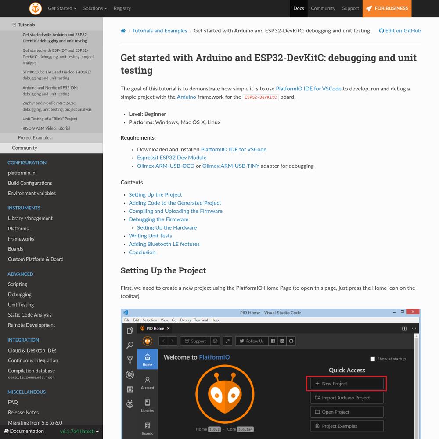This screenshot has height=439, width=439.
Task: Click the more actions ellipsis in VS Code
Action: pyautogui.click(x=414, y=328)
